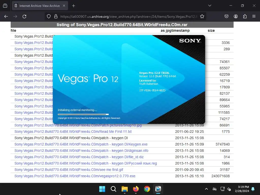Reload the current page

(24, 17)
